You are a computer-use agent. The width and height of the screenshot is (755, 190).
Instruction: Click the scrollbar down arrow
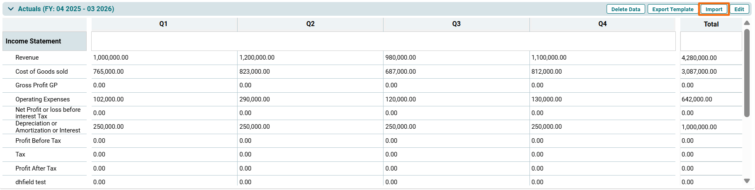(x=747, y=181)
